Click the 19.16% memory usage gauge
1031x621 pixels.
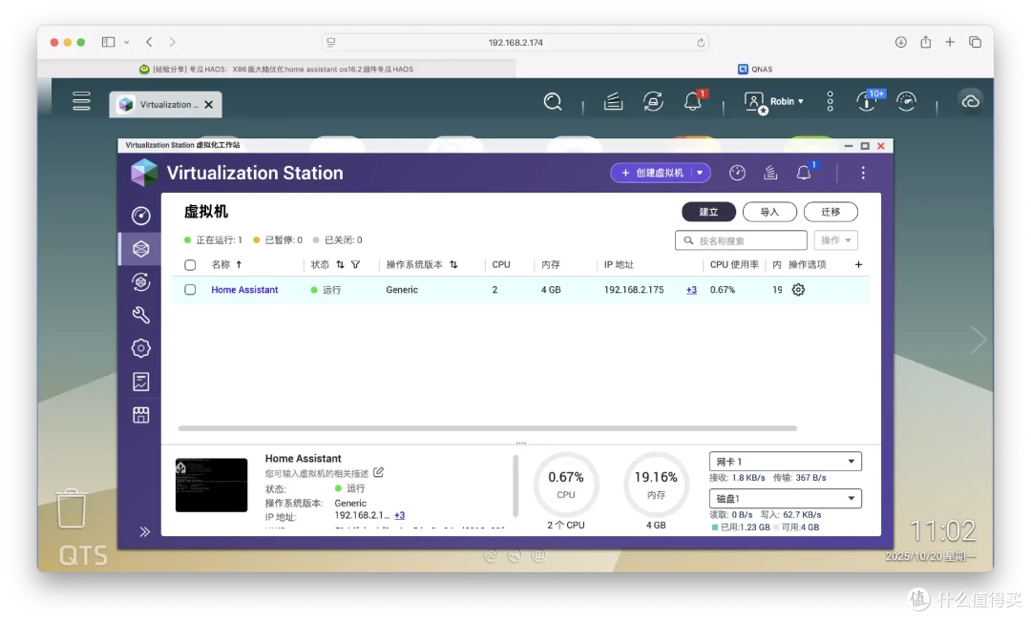click(x=656, y=485)
